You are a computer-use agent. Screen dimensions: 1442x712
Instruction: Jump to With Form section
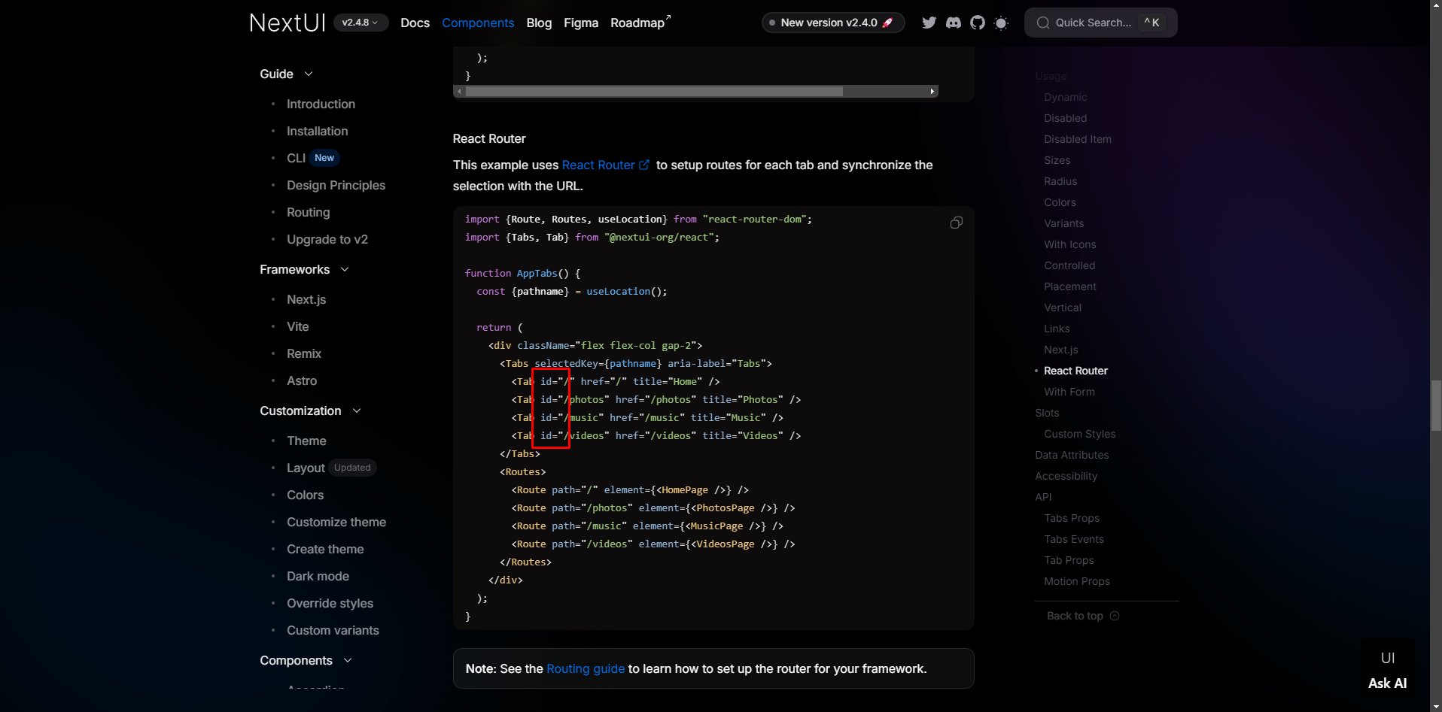click(1069, 392)
